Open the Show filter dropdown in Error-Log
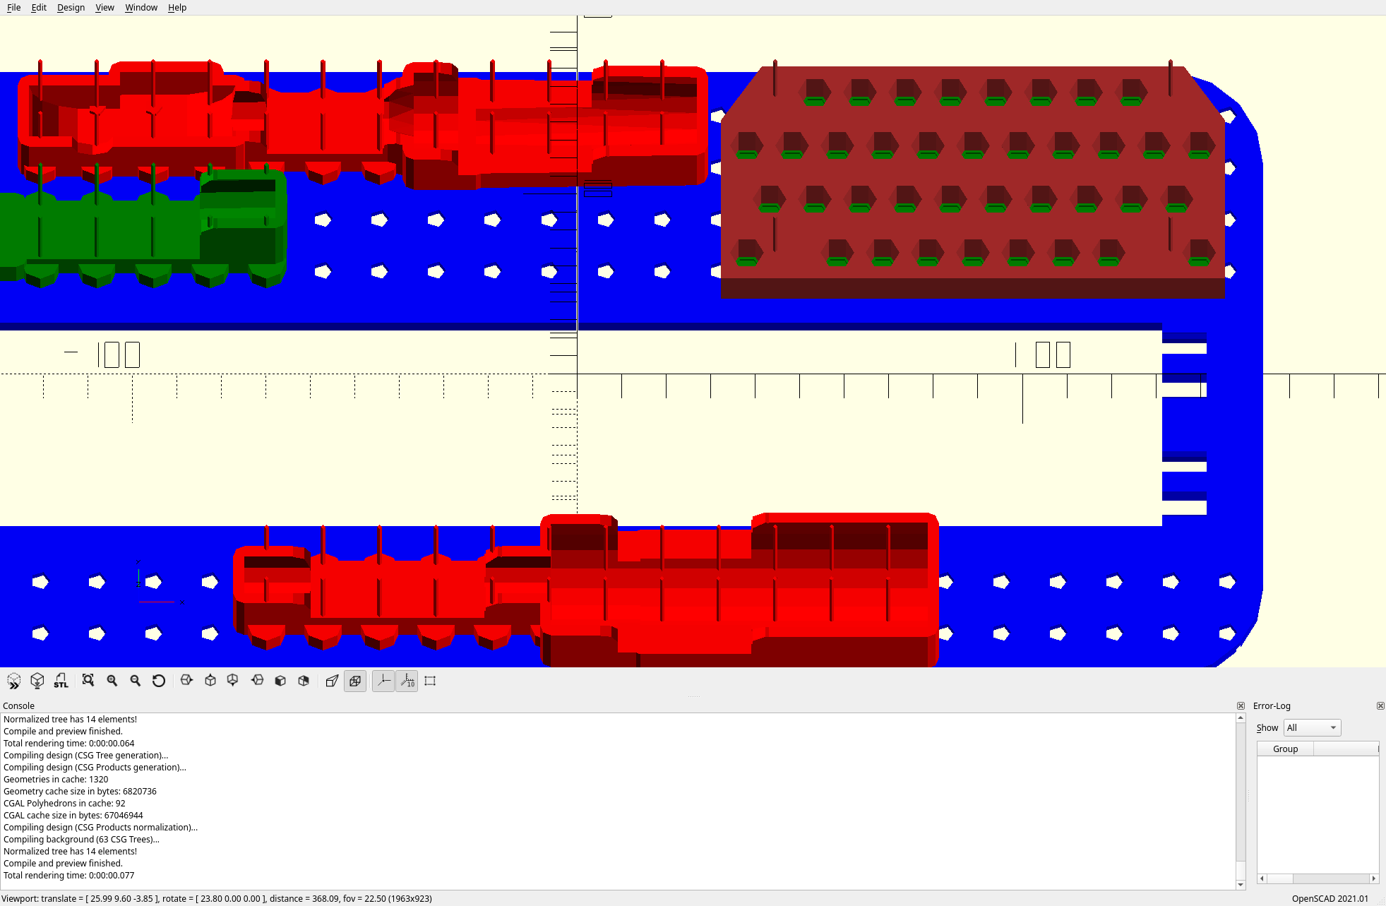 click(x=1312, y=727)
